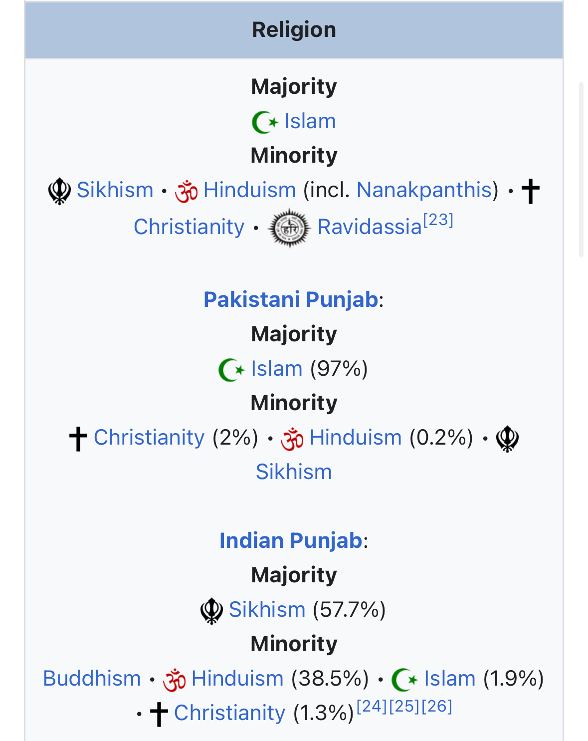Click citation reference [24]
The width and height of the screenshot is (588, 741).
pyautogui.click(x=372, y=706)
